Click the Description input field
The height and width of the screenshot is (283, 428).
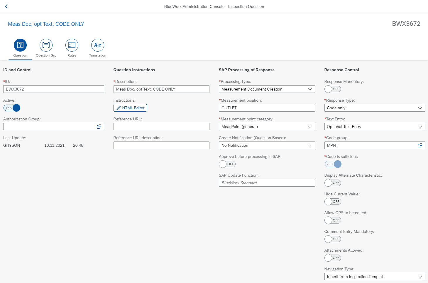pyautogui.click(x=161, y=89)
